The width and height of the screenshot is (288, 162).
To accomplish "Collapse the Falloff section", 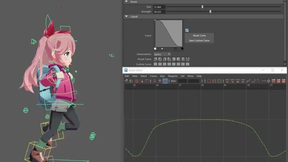I will [127, 16].
